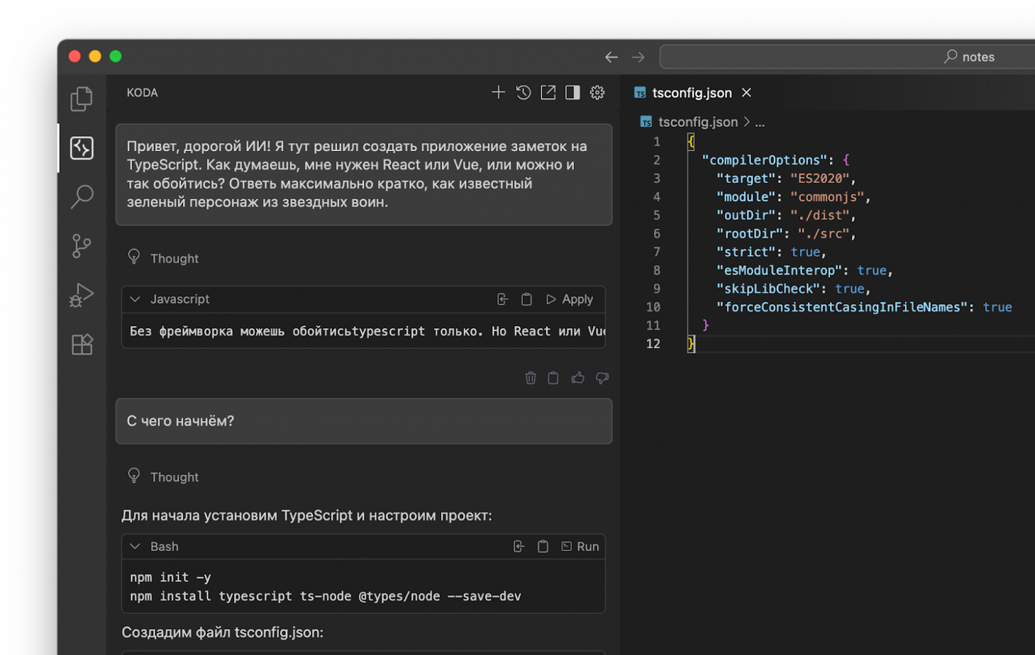
Task: Click thumbs up on the AI response
Action: (x=578, y=378)
